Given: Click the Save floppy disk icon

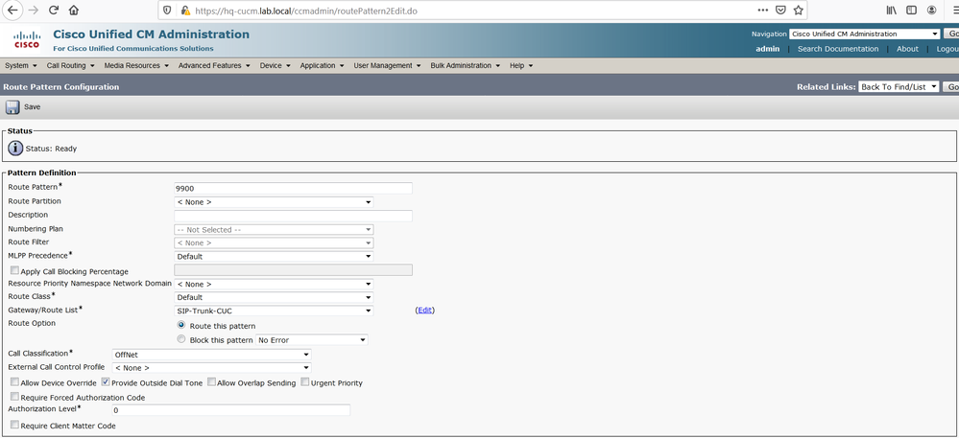Looking at the screenshot, I should click(x=12, y=107).
